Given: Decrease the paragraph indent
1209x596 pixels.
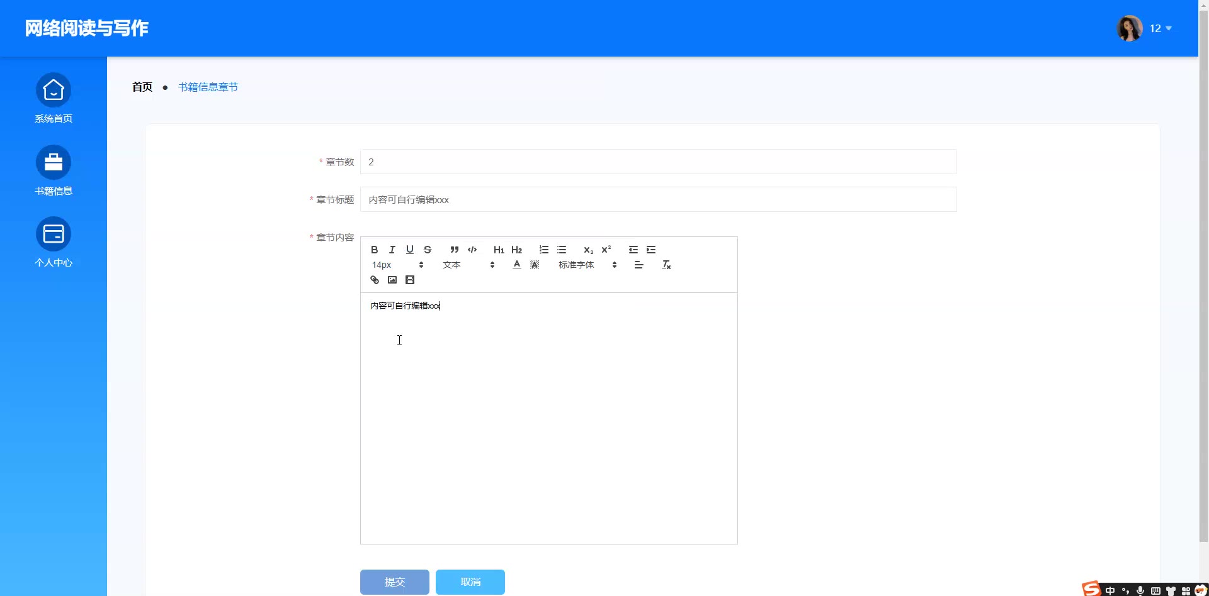Looking at the screenshot, I should tap(633, 250).
